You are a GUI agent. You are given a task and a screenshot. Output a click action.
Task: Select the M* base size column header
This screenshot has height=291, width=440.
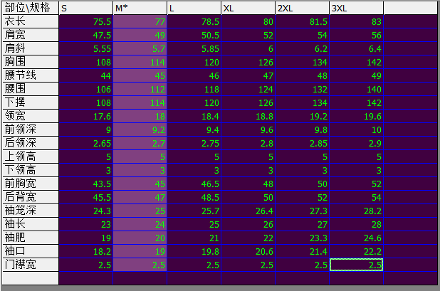coord(140,8)
